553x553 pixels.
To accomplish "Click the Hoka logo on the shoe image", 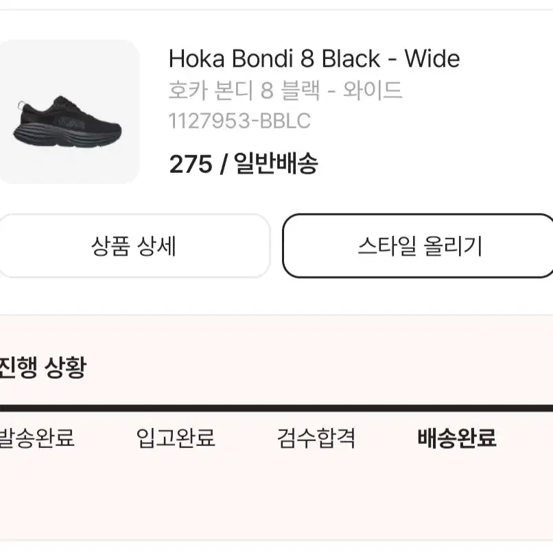I will (x=71, y=121).
